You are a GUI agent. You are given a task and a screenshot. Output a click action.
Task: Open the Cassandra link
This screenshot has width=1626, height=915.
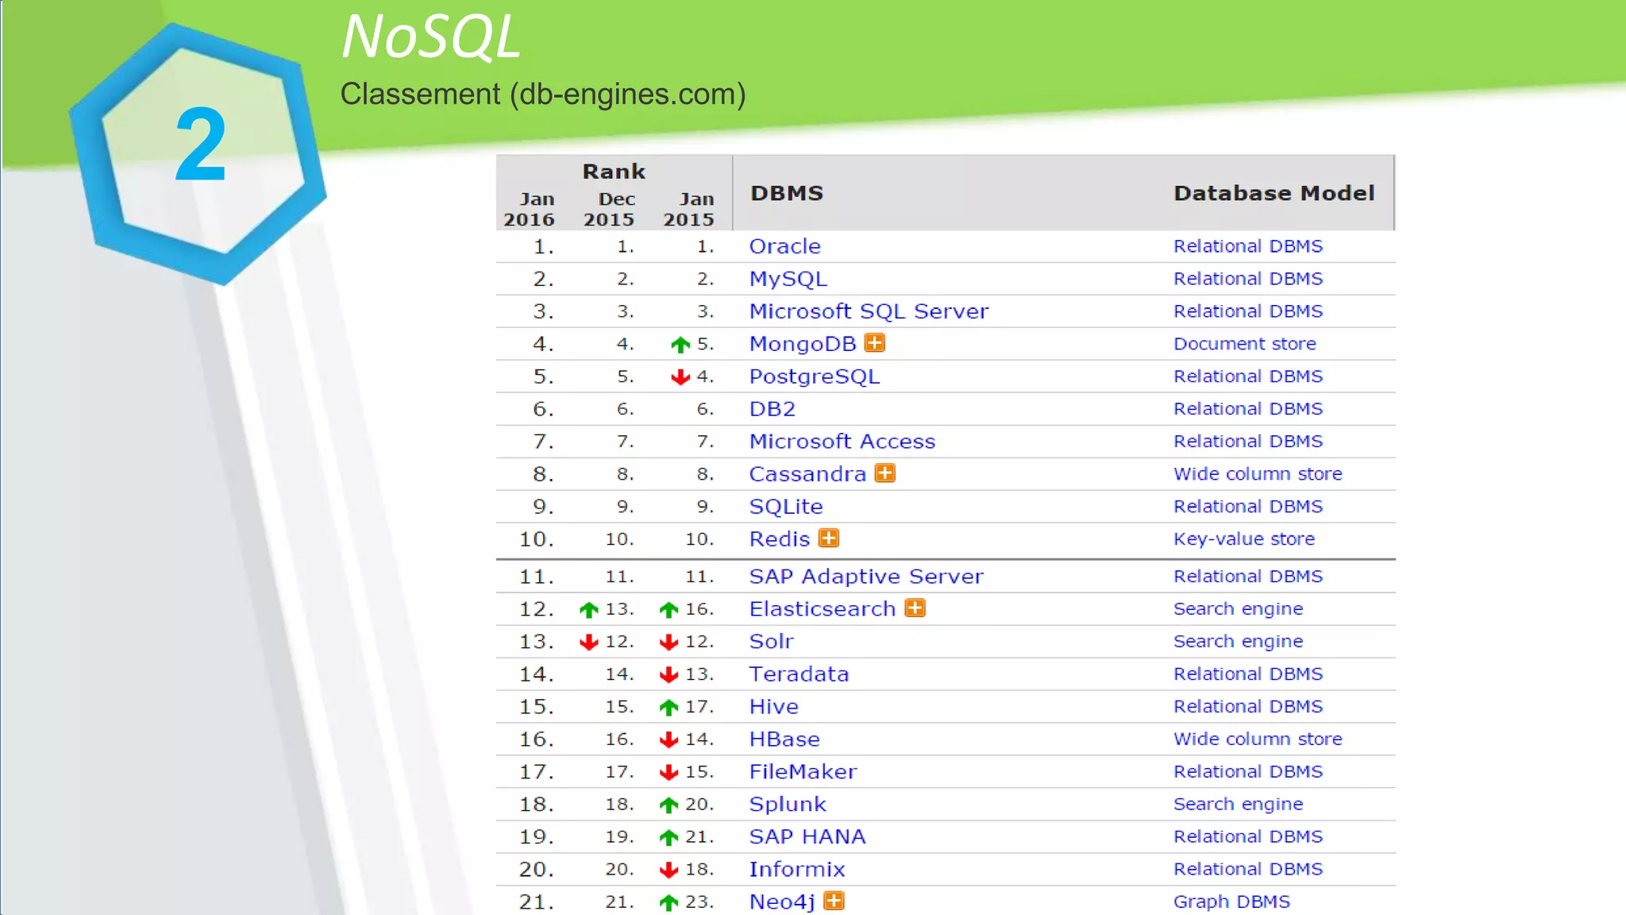point(807,474)
